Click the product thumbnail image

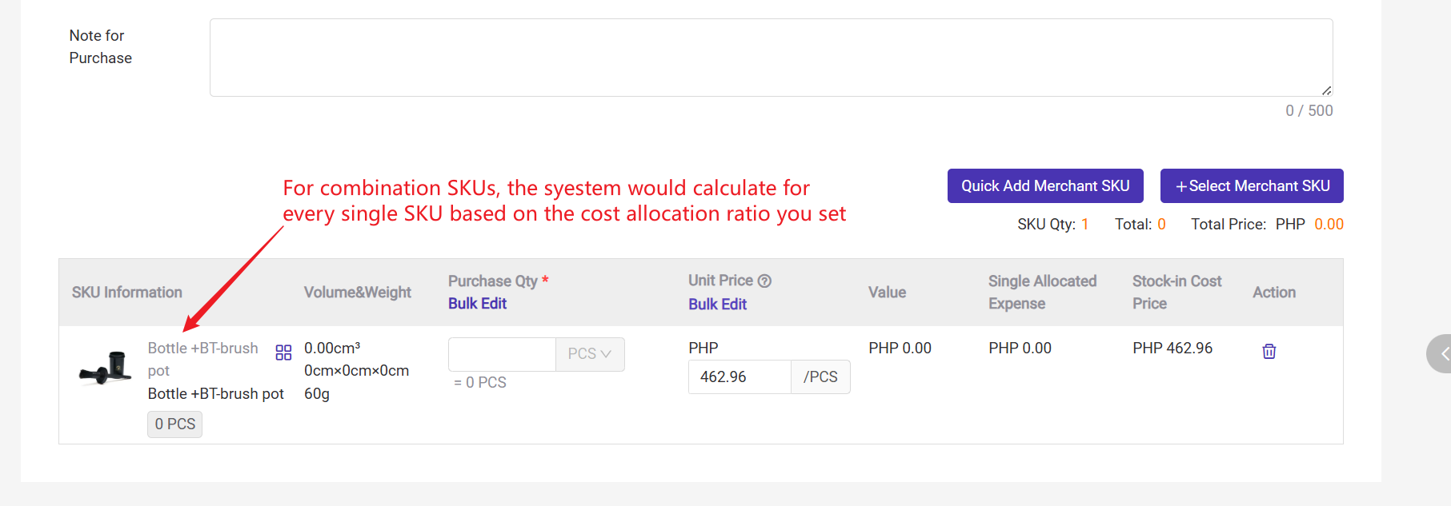[x=106, y=368]
